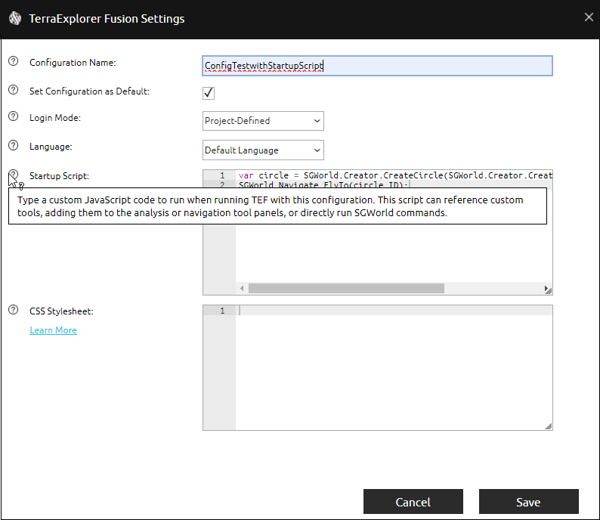Close the TerraExplorer Fusion Settings dialog

click(589, 17)
